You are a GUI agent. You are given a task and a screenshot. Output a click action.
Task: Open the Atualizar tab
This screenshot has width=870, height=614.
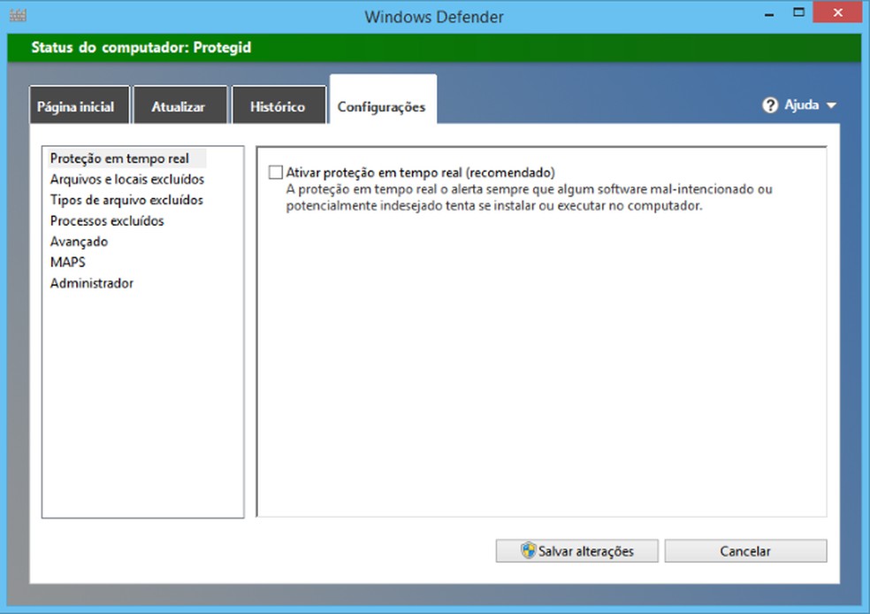[x=179, y=104]
